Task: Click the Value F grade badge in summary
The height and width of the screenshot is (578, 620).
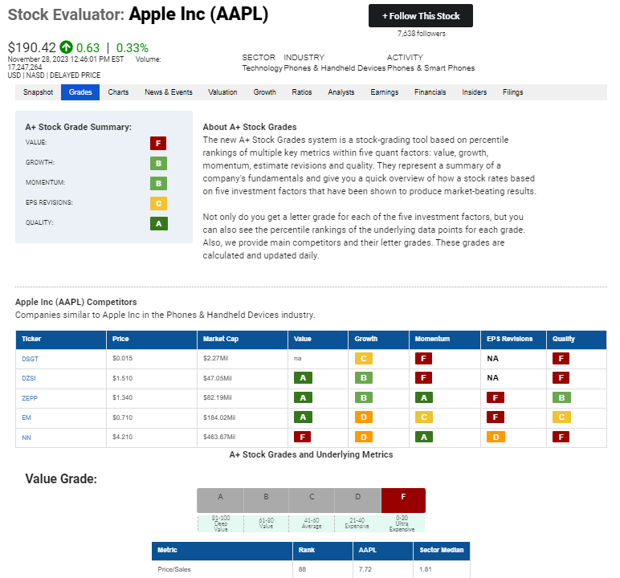Action: click(158, 143)
